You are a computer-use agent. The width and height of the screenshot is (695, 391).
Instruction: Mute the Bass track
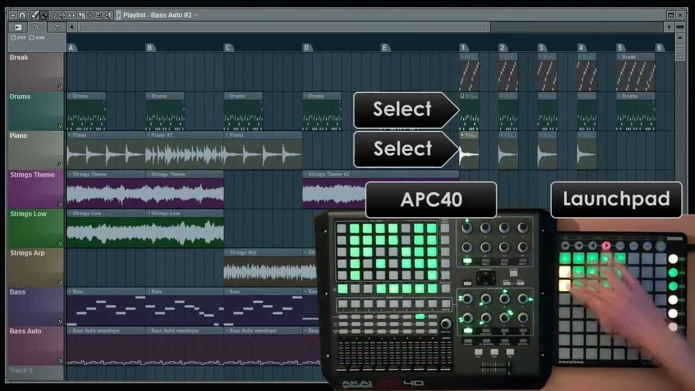point(59,321)
